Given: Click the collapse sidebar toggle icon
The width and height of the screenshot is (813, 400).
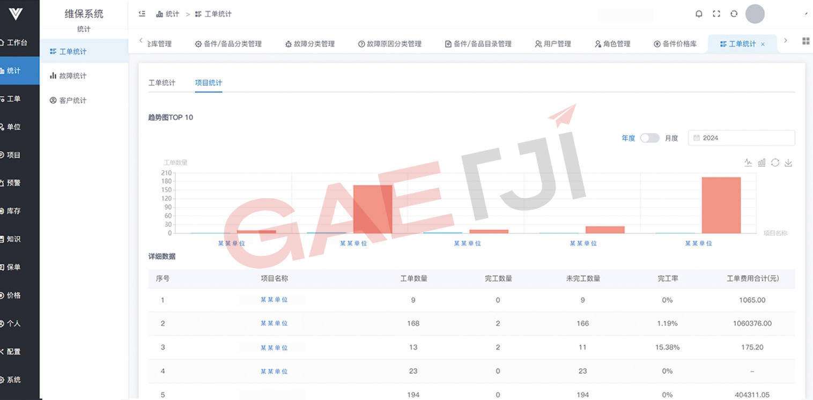Looking at the screenshot, I should click(142, 14).
